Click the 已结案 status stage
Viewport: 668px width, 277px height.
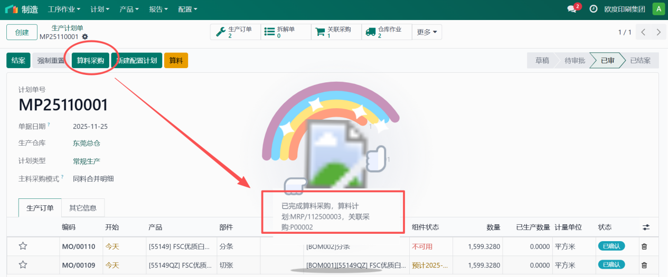[x=640, y=61]
